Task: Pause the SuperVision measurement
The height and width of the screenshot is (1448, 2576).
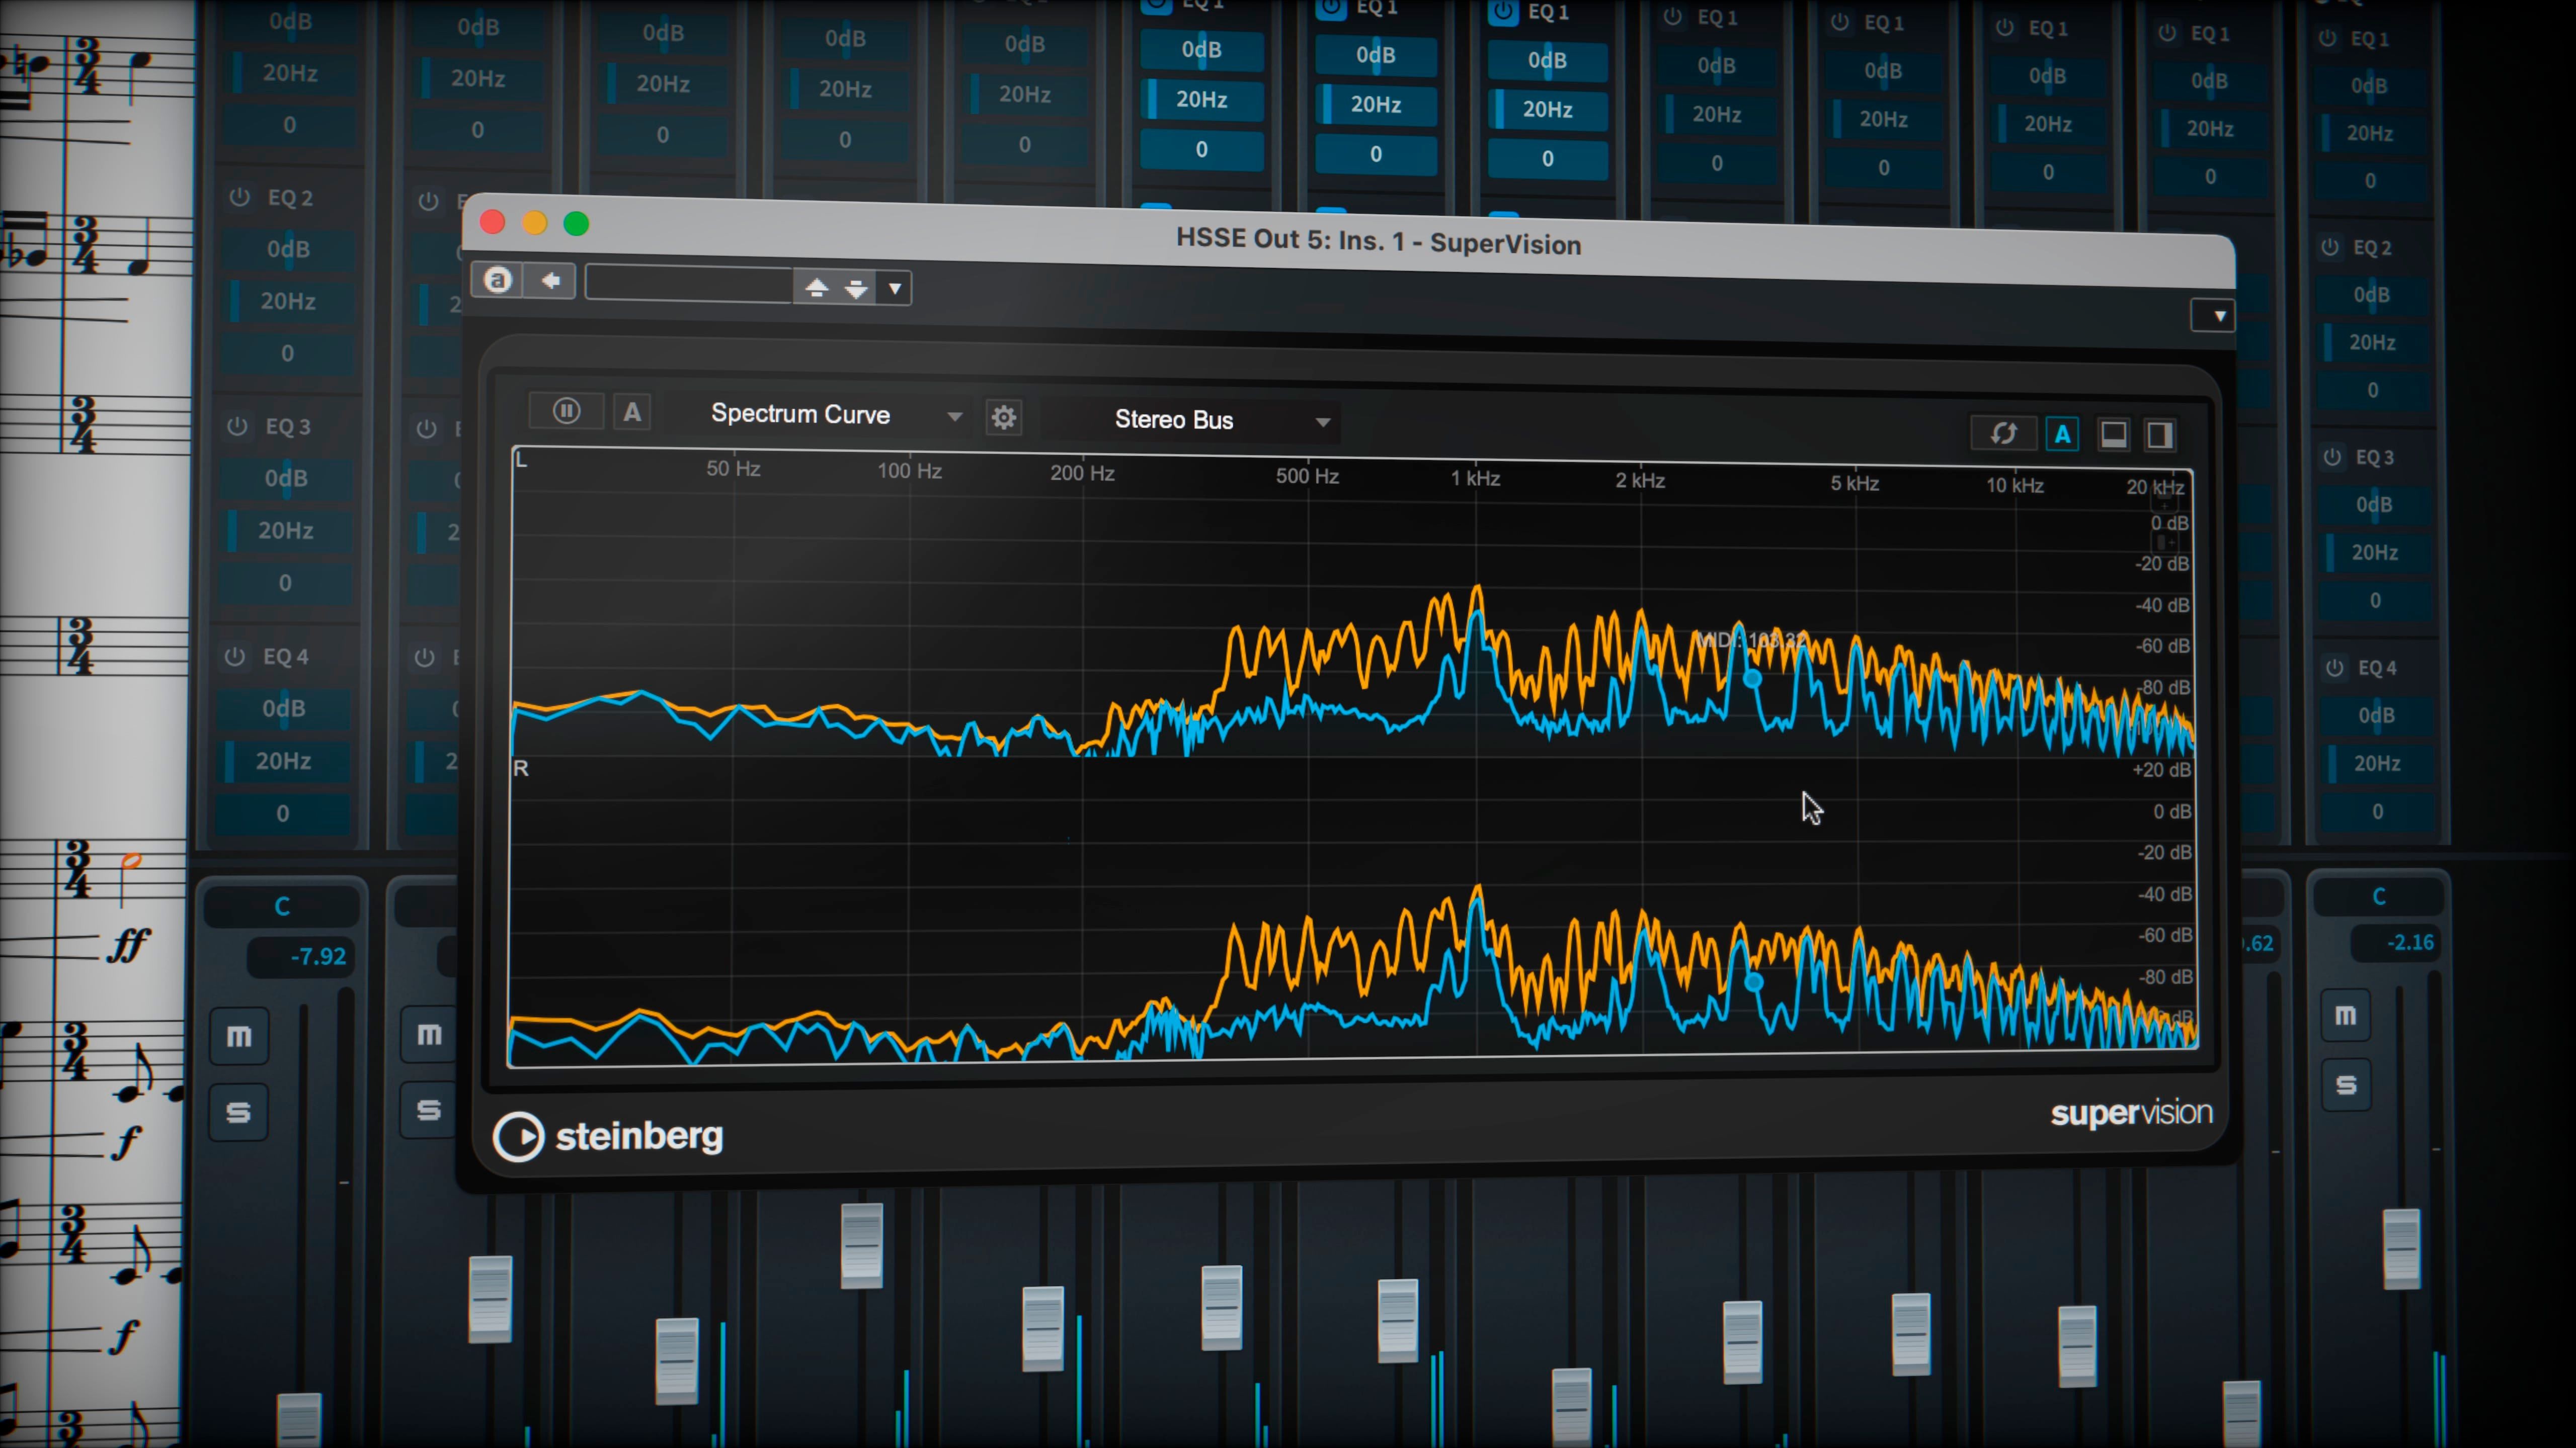Action: pyautogui.click(x=566, y=411)
